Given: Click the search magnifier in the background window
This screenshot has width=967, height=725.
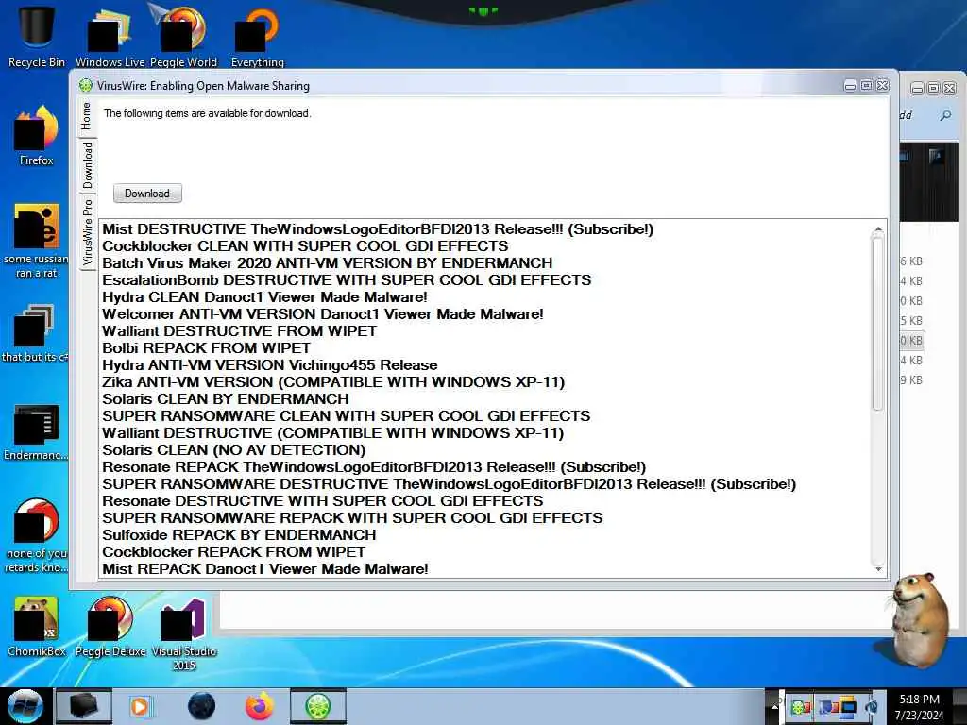Looking at the screenshot, I should tap(945, 115).
